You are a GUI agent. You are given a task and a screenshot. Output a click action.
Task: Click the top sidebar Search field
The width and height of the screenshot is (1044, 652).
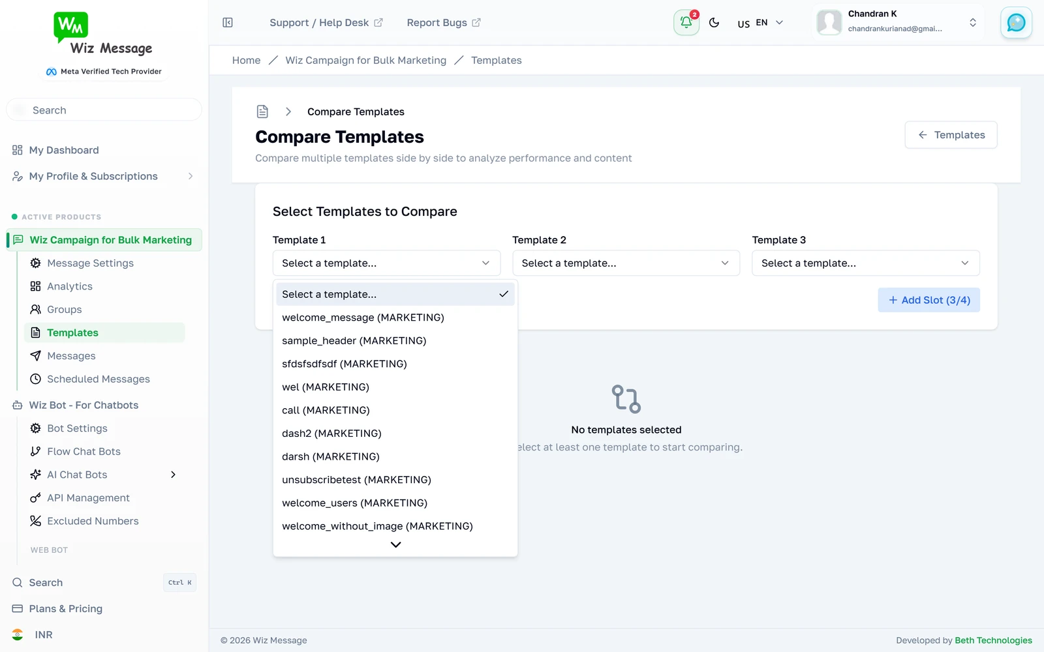[x=104, y=110]
